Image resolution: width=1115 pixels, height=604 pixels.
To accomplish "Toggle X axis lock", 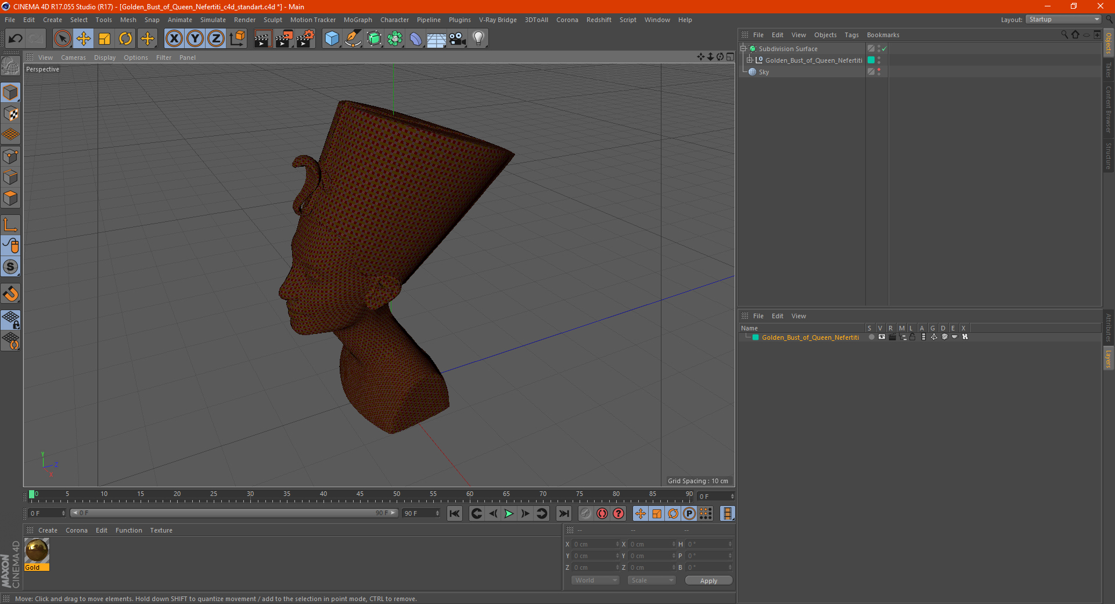I will click(x=174, y=39).
